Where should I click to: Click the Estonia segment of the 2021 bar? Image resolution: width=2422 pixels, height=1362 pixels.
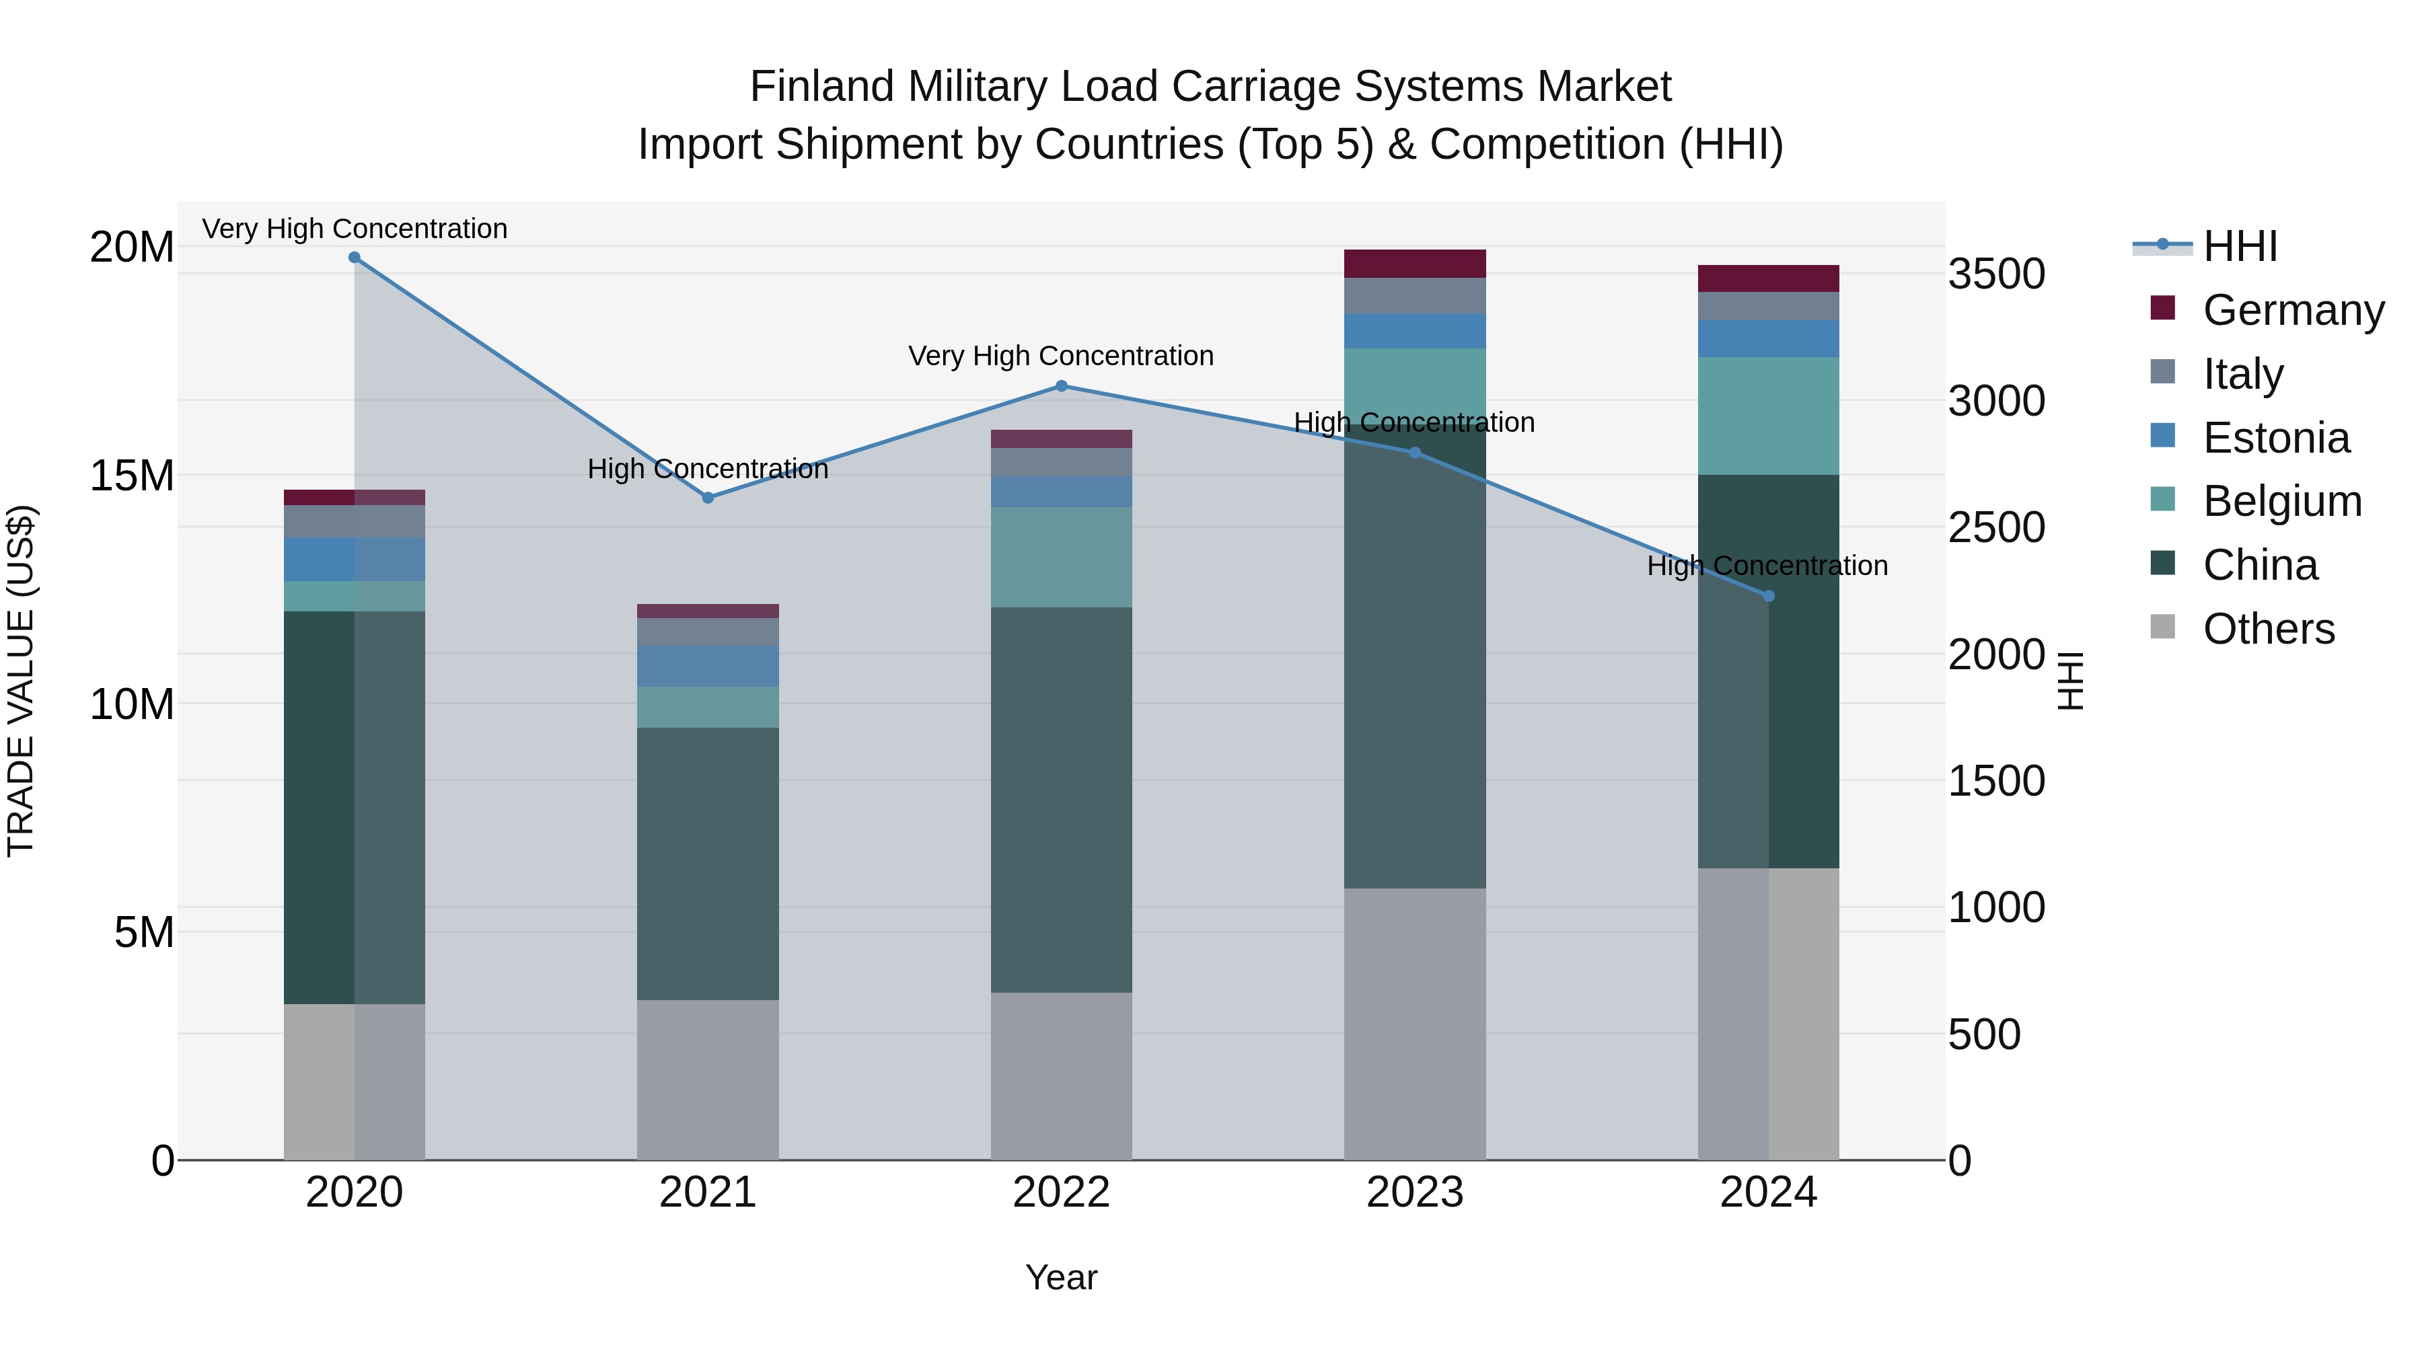pos(708,667)
